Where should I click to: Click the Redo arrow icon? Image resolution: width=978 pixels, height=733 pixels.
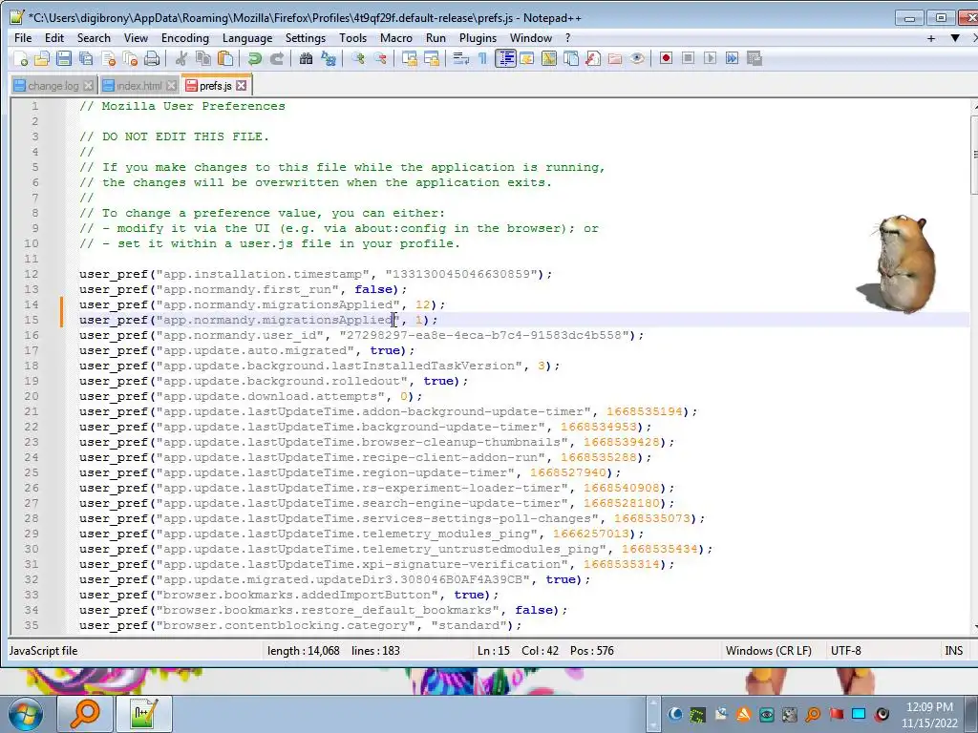pyautogui.click(x=276, y=58)
